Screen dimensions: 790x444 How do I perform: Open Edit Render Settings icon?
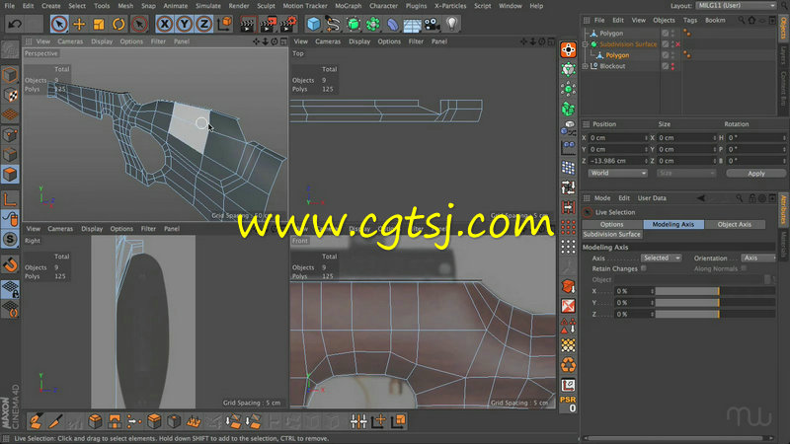point(288,24)
